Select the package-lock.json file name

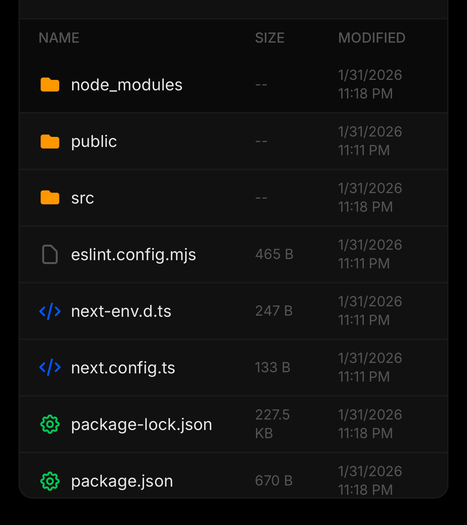(142, 425)
